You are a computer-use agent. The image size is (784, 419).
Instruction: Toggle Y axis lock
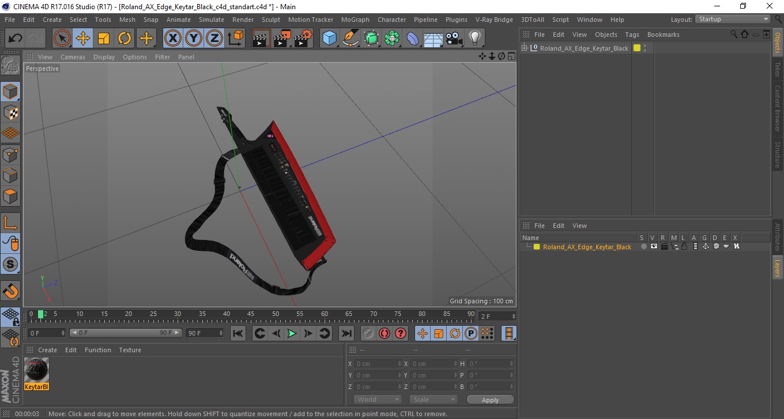pos(194,39)
